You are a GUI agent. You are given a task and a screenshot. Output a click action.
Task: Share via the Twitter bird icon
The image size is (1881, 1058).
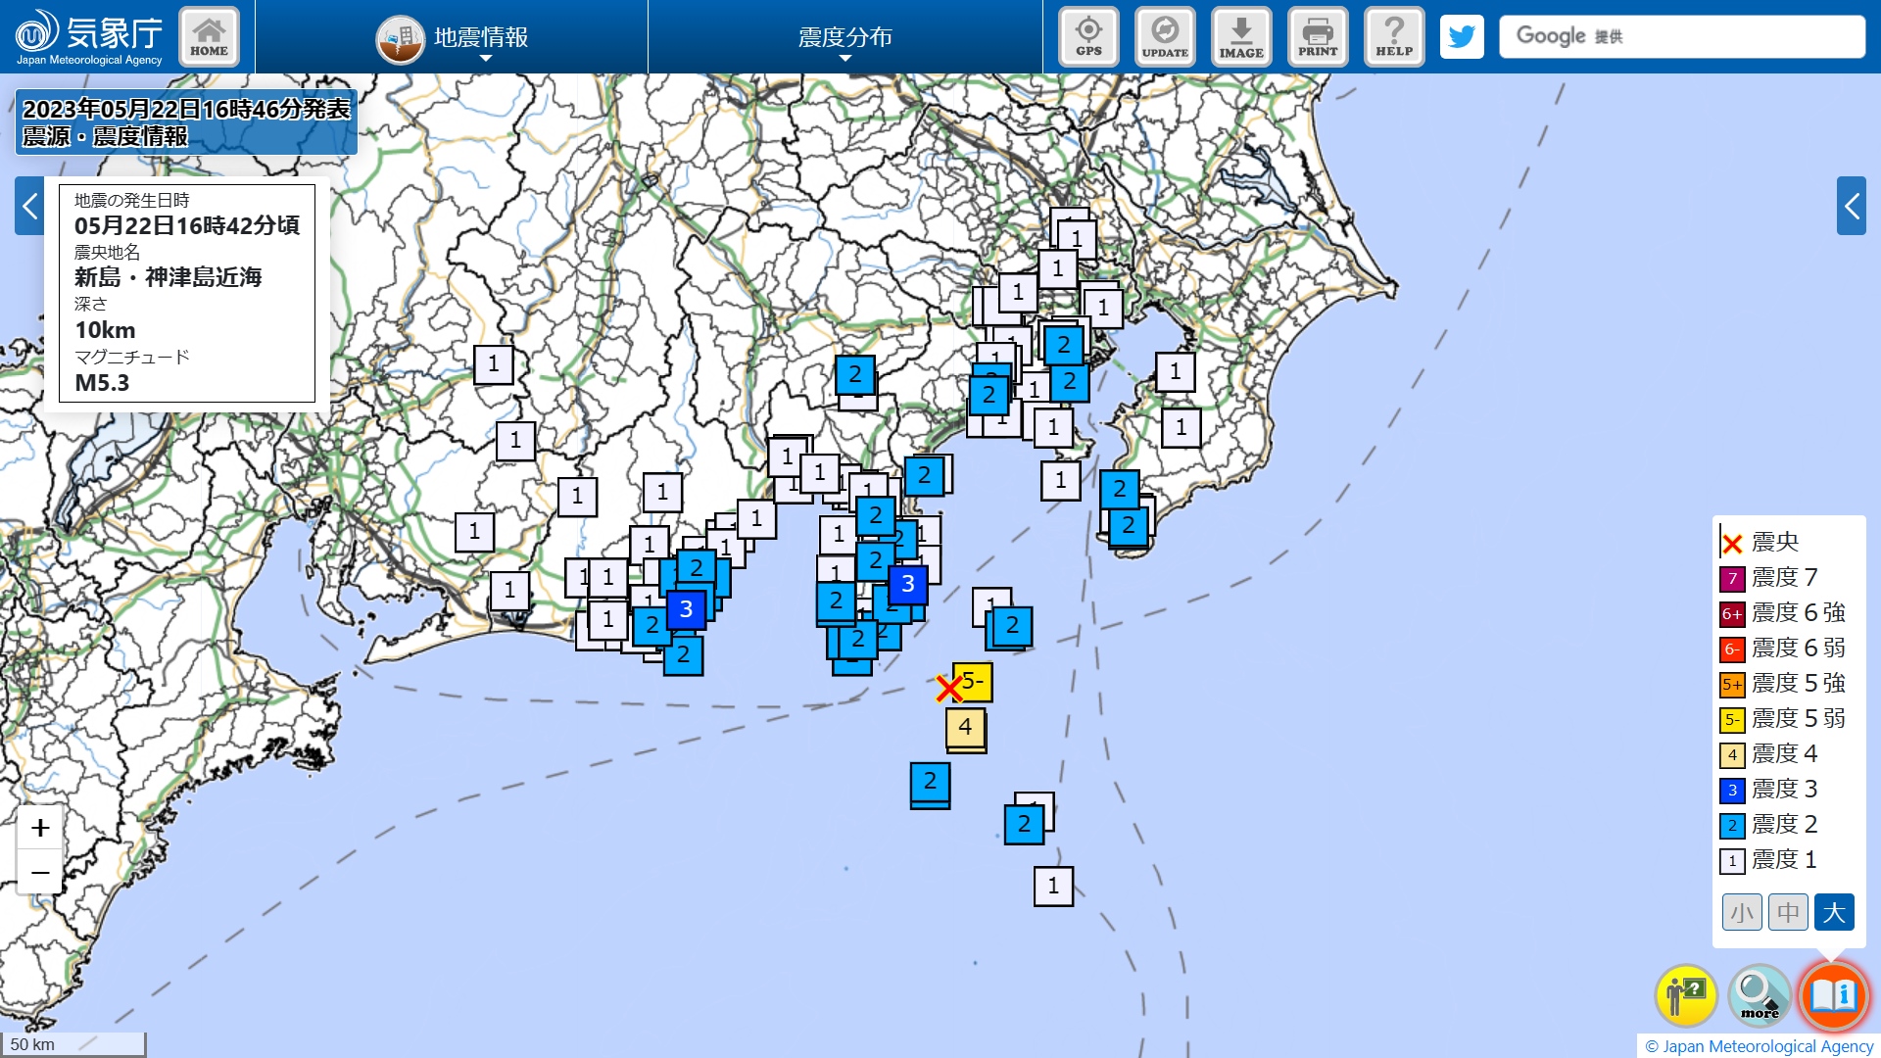coord(1462,37)
